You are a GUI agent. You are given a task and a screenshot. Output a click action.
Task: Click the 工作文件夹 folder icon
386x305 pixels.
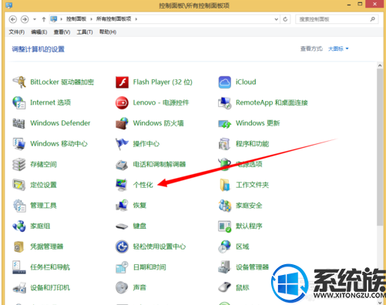(x=225, y=185)
